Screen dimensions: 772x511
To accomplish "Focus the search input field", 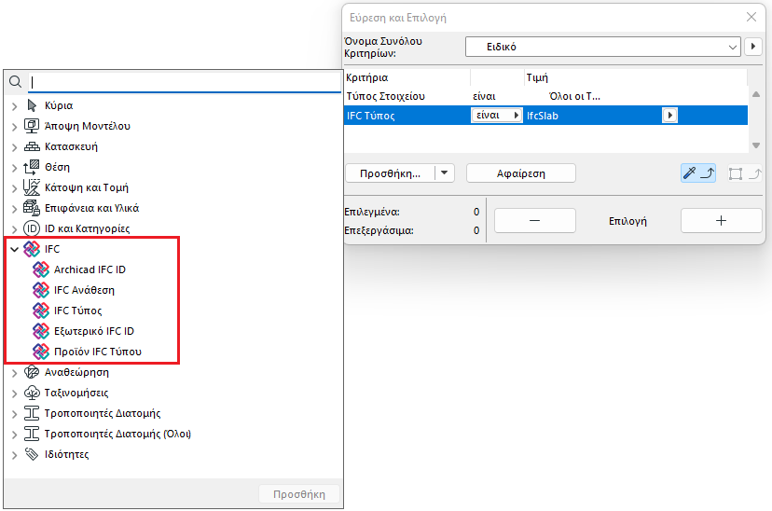I will click(x=184, y=82).
